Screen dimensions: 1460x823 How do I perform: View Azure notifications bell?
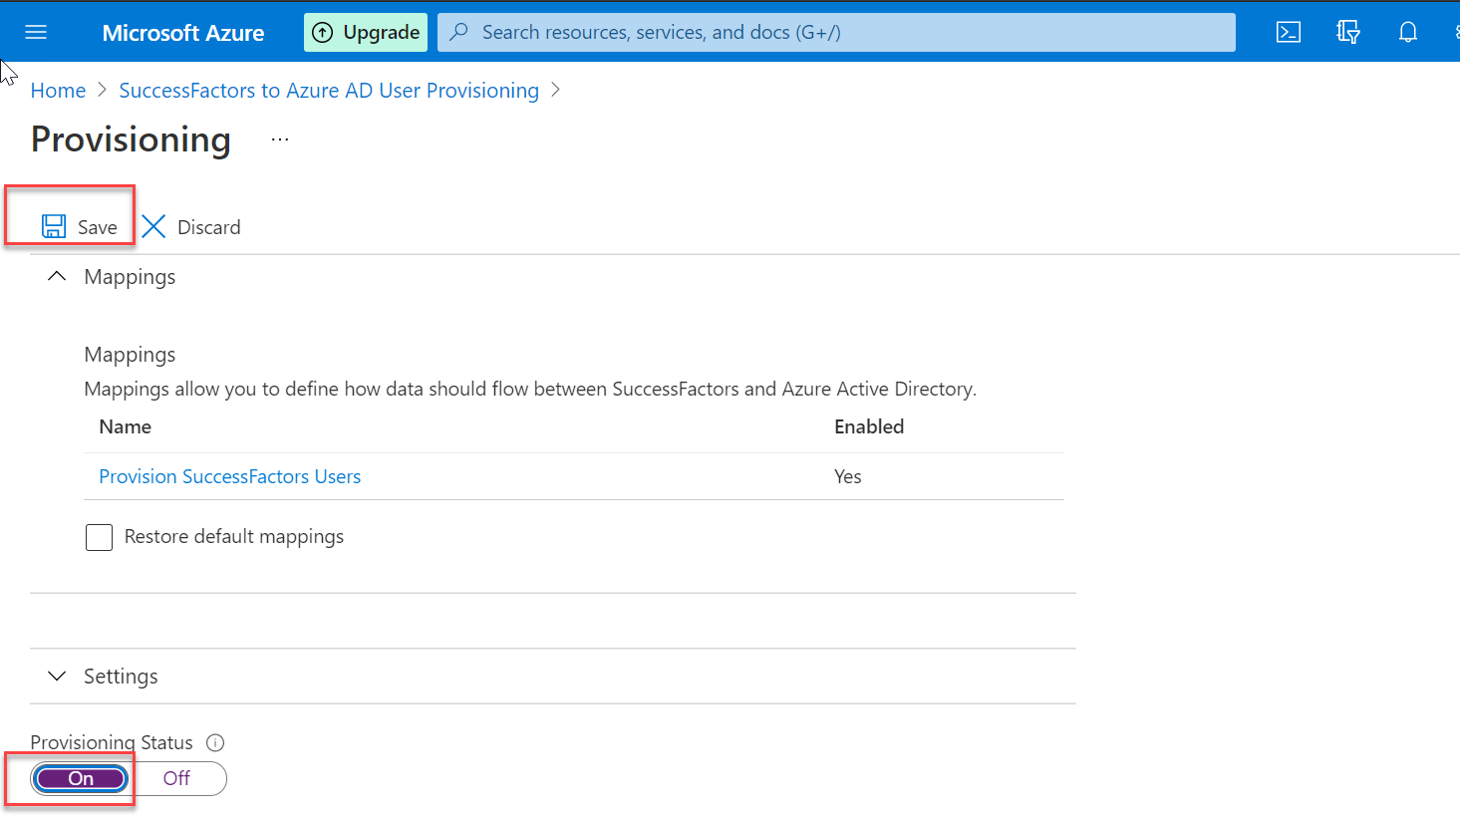[1407, 32]
